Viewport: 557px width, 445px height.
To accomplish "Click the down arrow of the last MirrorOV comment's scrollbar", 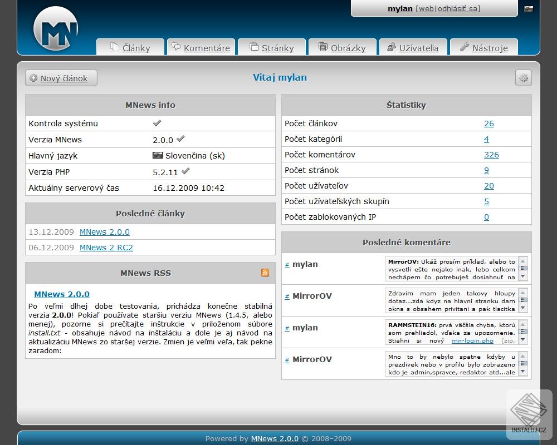I will 523,372.
